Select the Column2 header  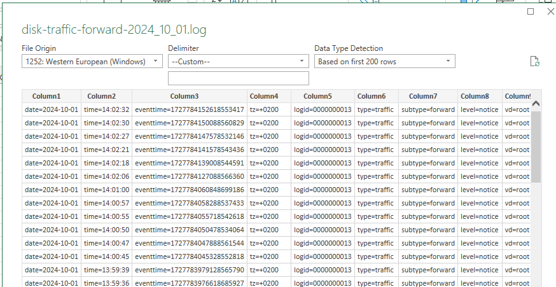click(102, 96)
